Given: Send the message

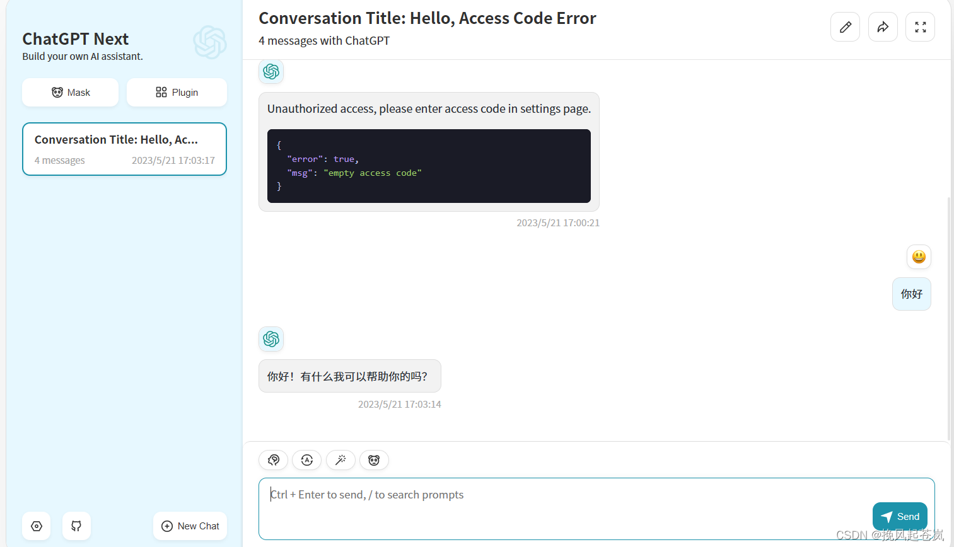Looking at the screenshot, I should [900, 517].
